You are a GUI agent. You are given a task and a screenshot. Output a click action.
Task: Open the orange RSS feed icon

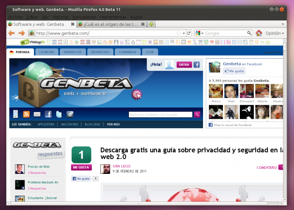click(x=26, y=114)
